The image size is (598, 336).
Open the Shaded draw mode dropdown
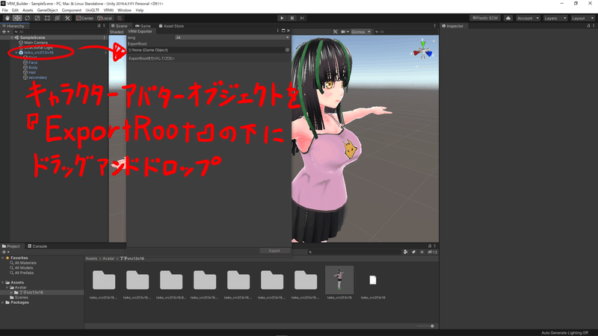117,32
